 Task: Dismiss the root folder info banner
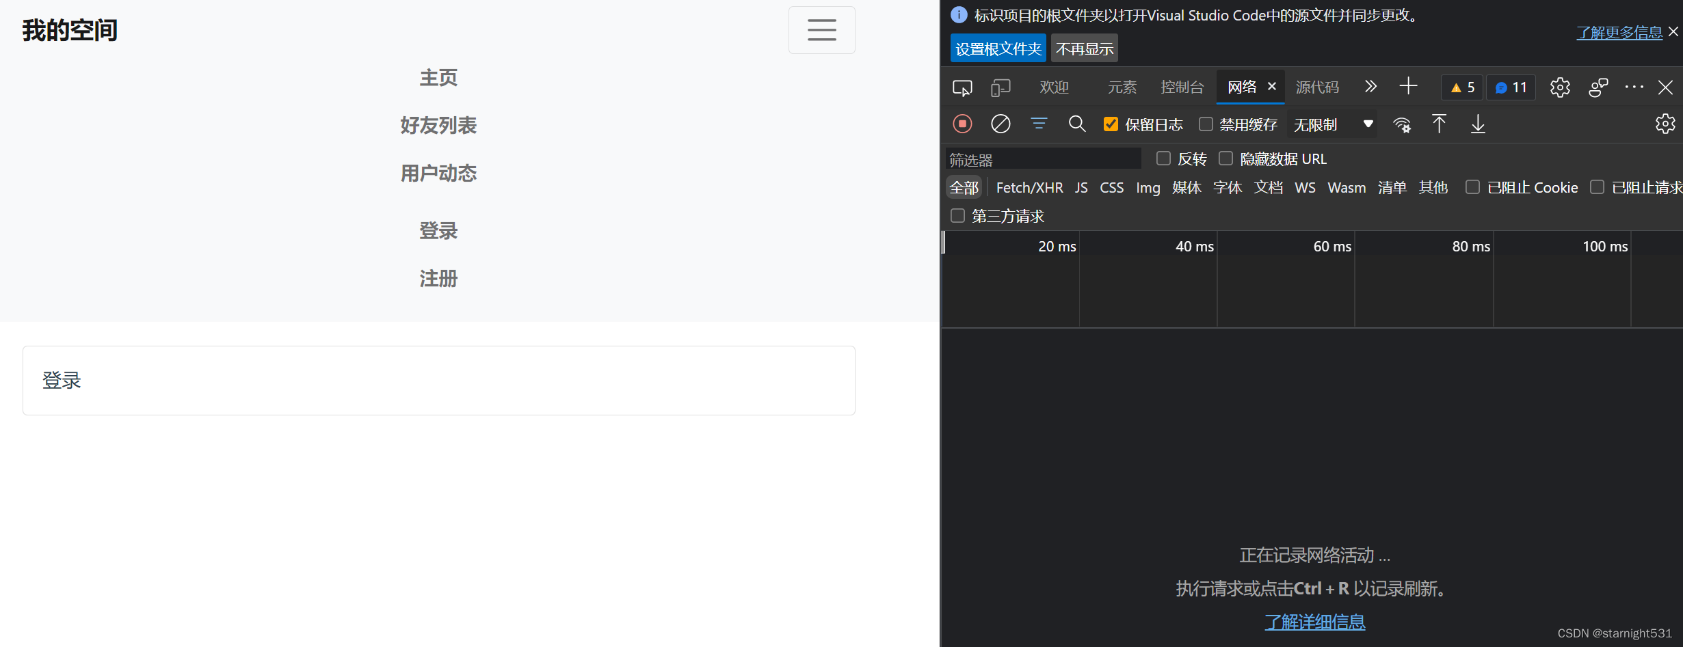(x=1673, y=31)
